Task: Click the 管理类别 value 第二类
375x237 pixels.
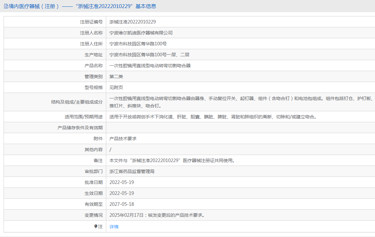Action: click(116, 77)
